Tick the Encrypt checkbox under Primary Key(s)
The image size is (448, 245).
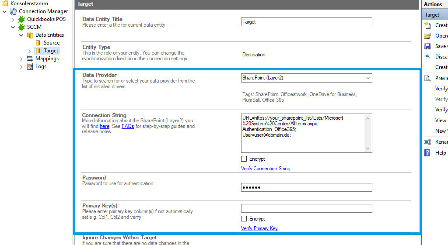[x=244, y=219]
